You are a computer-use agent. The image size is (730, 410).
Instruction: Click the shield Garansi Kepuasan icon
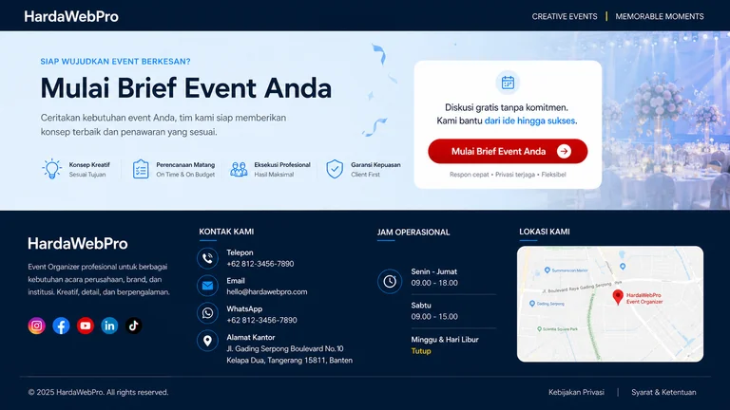[335, 169]
